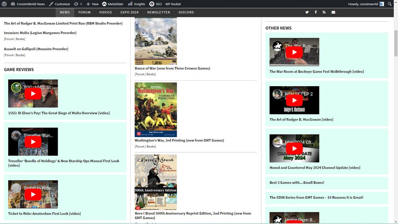Open The COIN Series from GMT Games link
The image size is (398, 224).
tap(316, 197)
